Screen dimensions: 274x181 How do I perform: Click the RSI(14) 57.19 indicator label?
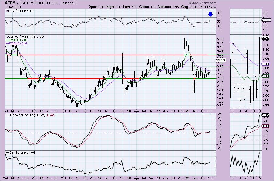tap(21, 11)
